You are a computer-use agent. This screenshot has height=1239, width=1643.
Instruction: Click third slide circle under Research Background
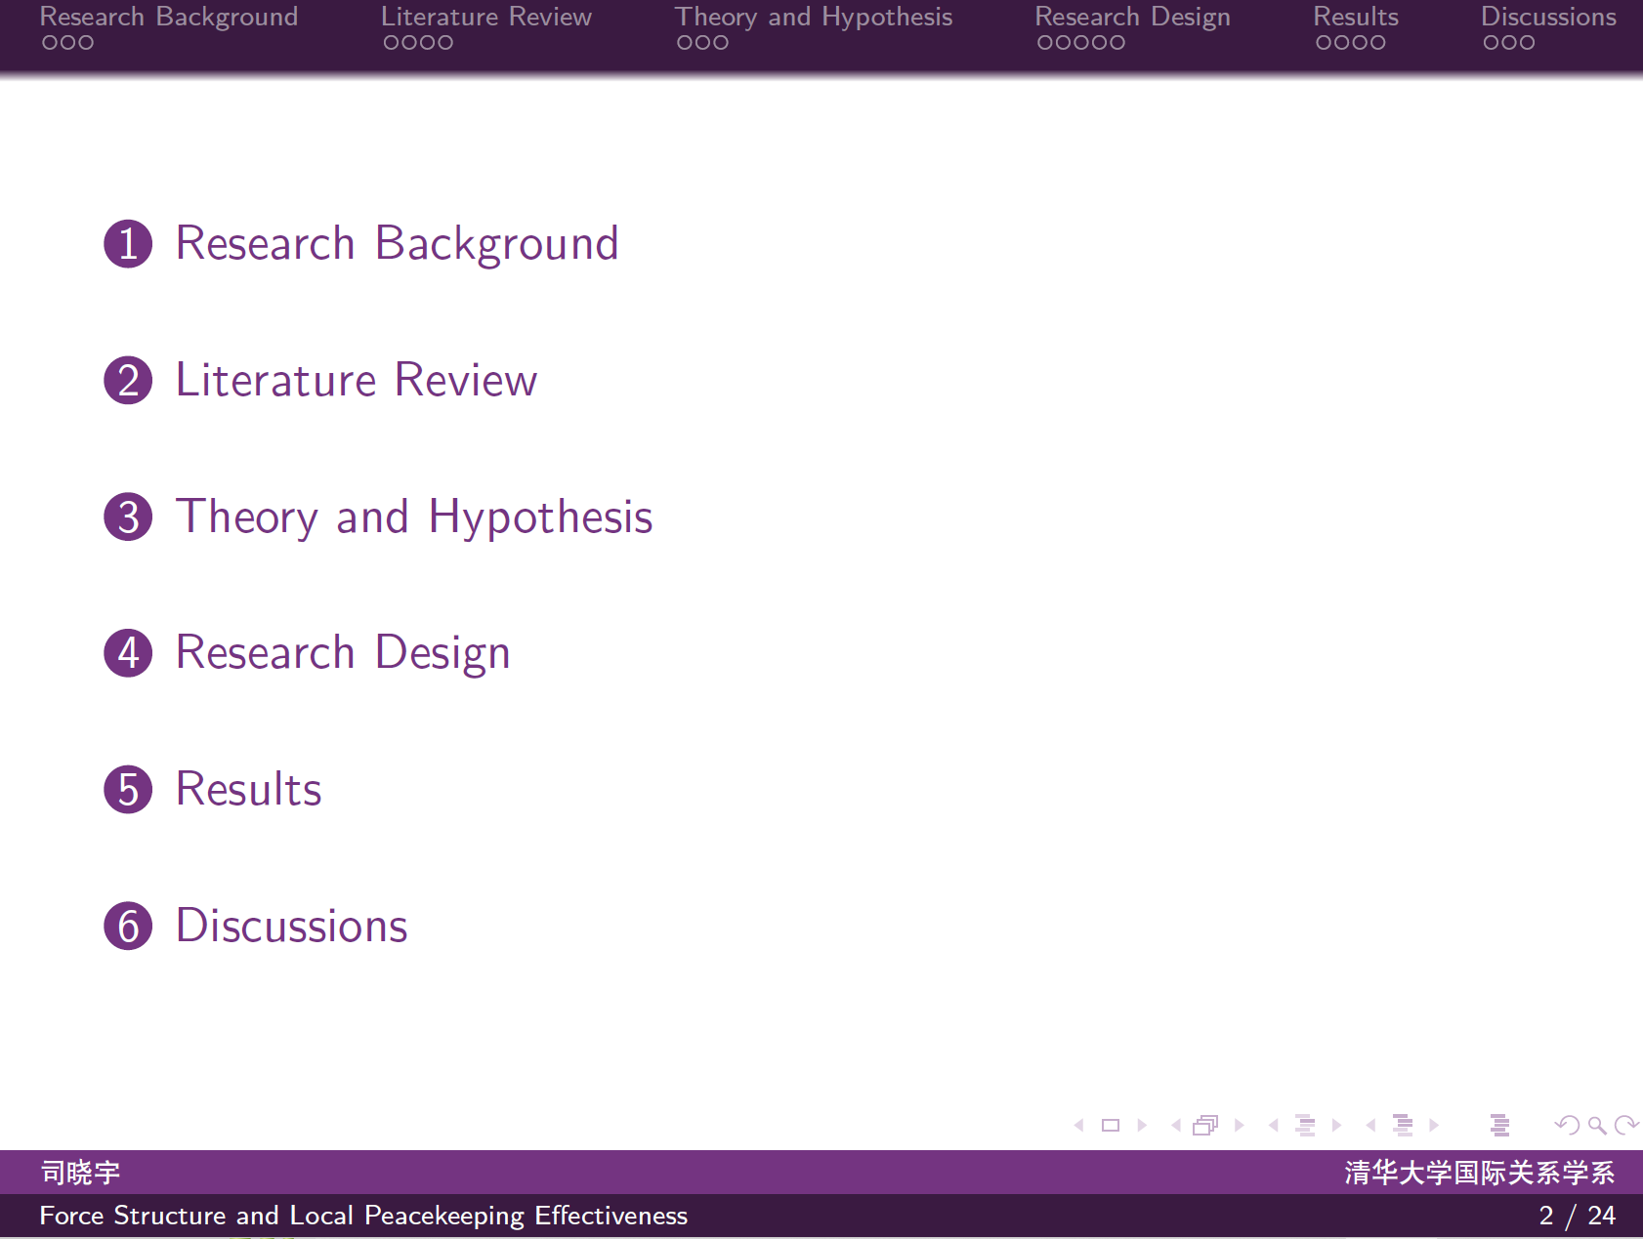click(86, 43)
